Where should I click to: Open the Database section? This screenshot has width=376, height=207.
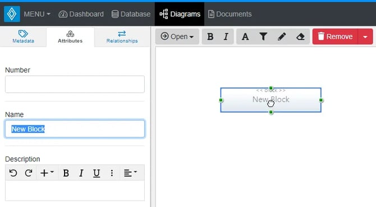click(131, 14)
